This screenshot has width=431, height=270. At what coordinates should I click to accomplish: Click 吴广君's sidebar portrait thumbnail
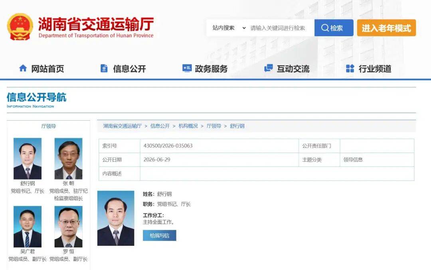(x=28, y=227)
